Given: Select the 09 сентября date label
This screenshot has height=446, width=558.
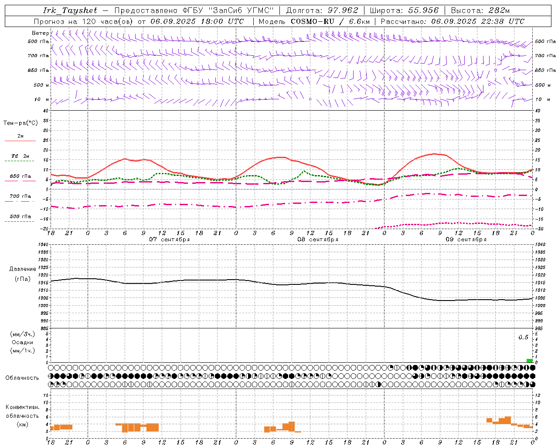Looking at the screenshot, I should click(466, 240).
